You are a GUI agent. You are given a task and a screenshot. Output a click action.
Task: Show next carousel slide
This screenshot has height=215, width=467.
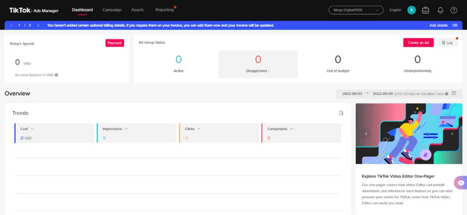tap(452, 134)
